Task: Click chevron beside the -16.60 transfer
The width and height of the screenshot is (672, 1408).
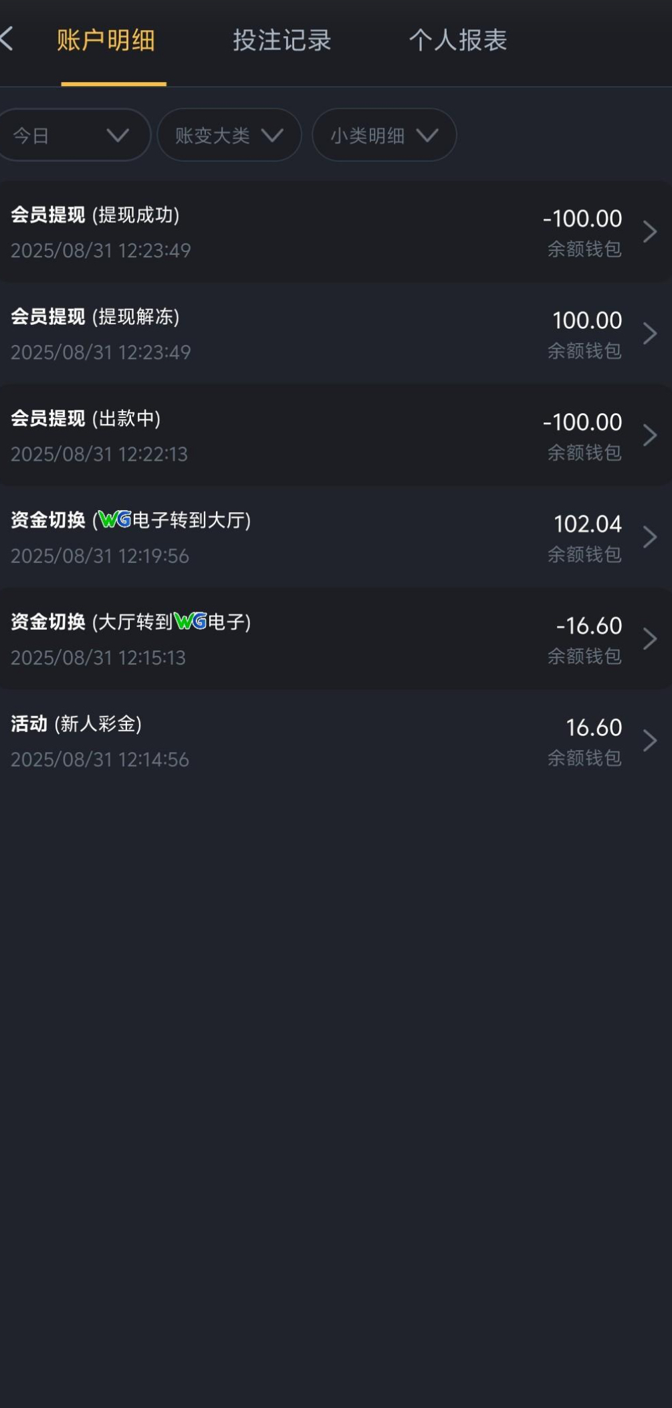Action: coord(649,638)
